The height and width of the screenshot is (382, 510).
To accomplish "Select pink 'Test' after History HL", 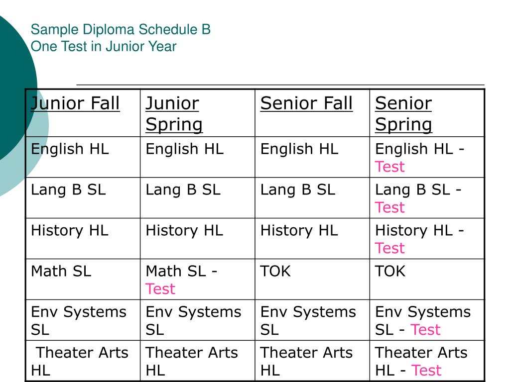I will 389,249.
